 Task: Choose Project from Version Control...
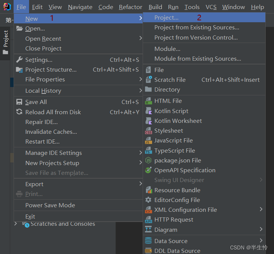204,38
